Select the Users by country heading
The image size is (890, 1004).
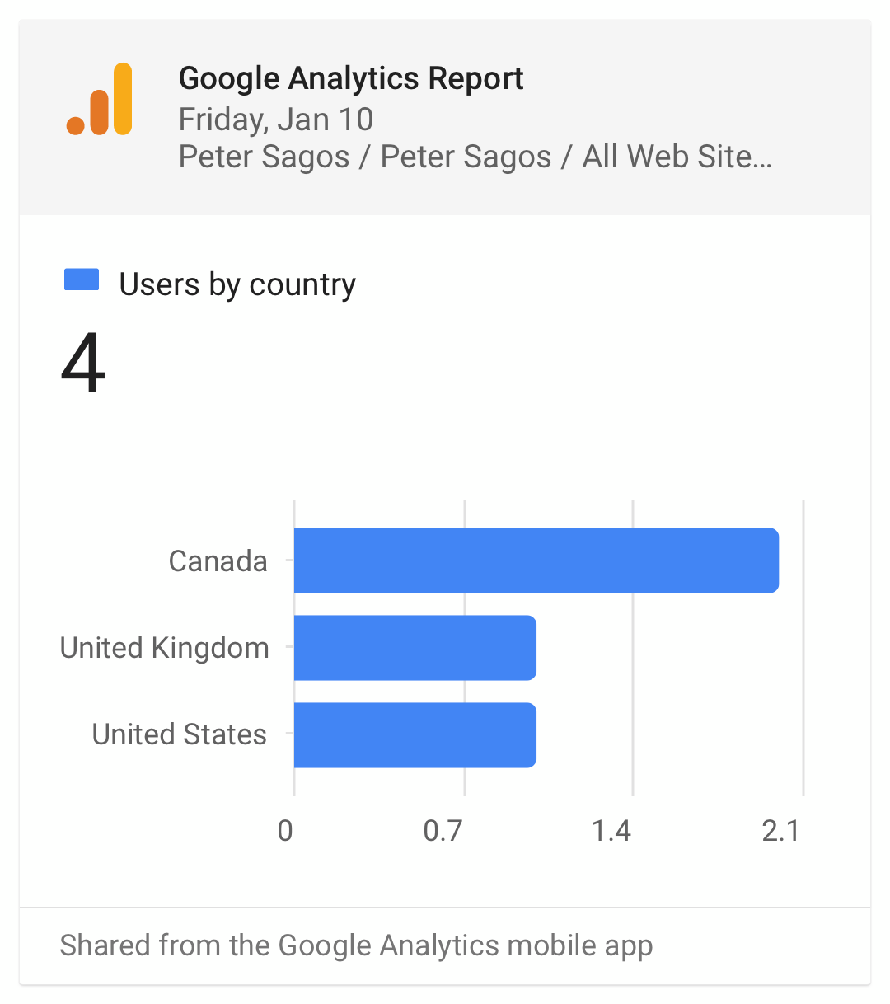click(x=237, y=284)
